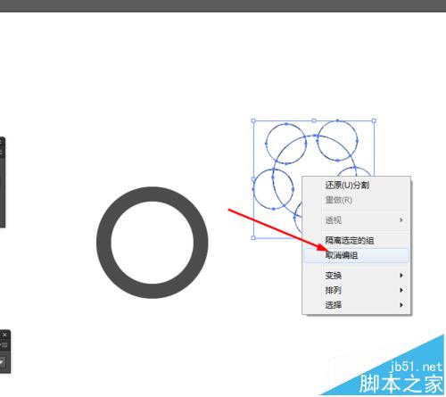446x397 pixels.
Task: Close the small bottom-left floating panel
Action: pyautogui.click(x=4, y=335)
